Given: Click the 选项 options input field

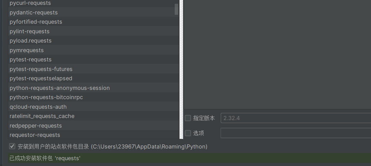Looking at the screenshot, I should click(296, 133).
